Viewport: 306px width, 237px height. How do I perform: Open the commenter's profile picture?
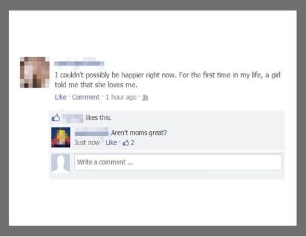(61, 137)
